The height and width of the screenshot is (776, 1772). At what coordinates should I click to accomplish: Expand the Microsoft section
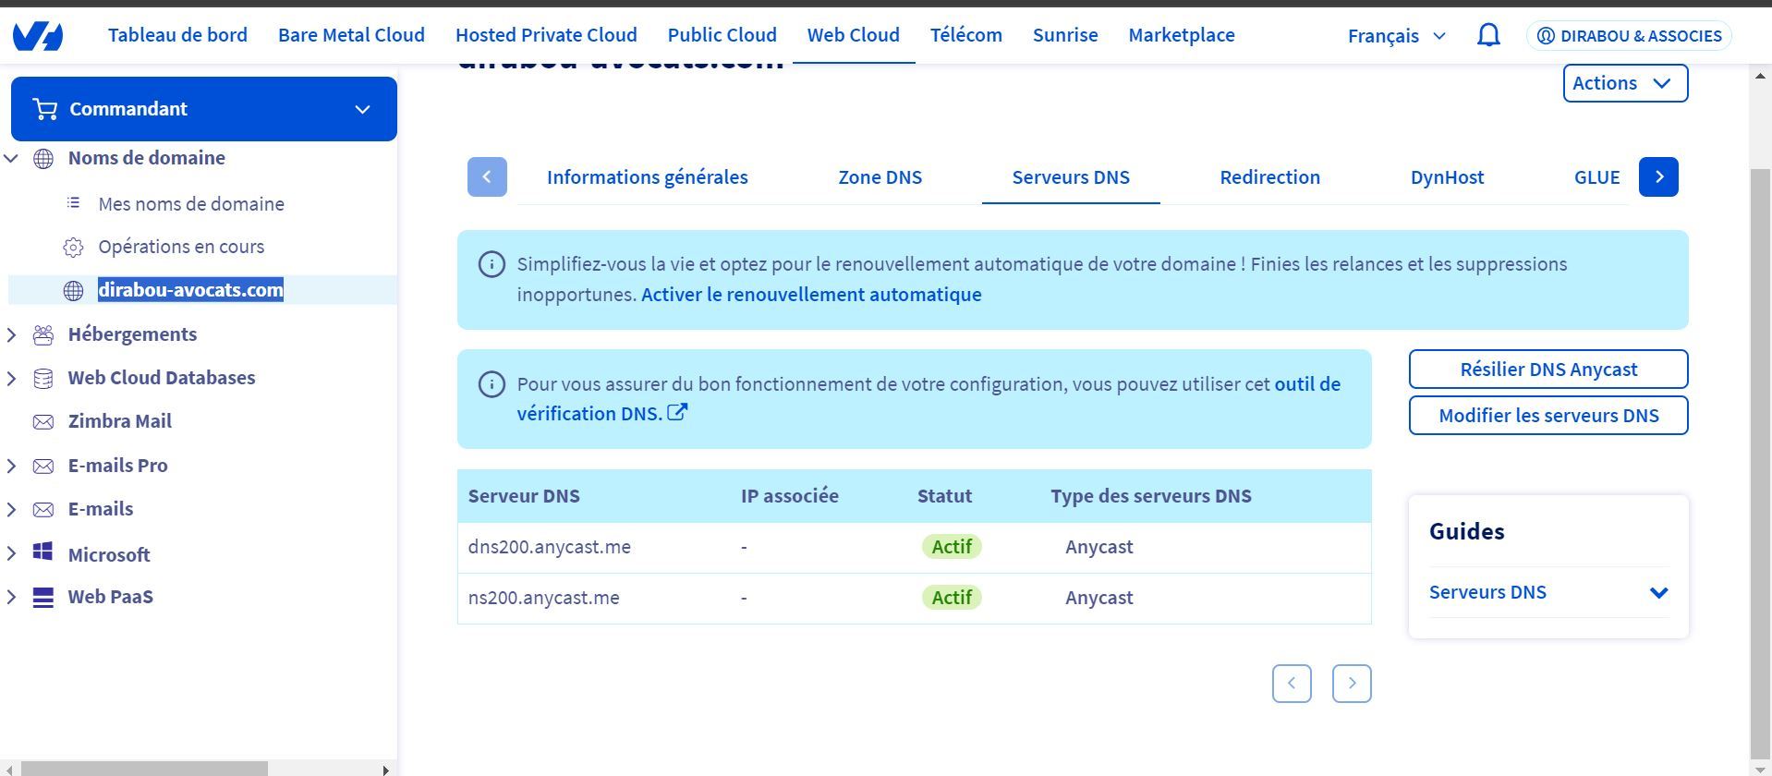pos(11,553)
